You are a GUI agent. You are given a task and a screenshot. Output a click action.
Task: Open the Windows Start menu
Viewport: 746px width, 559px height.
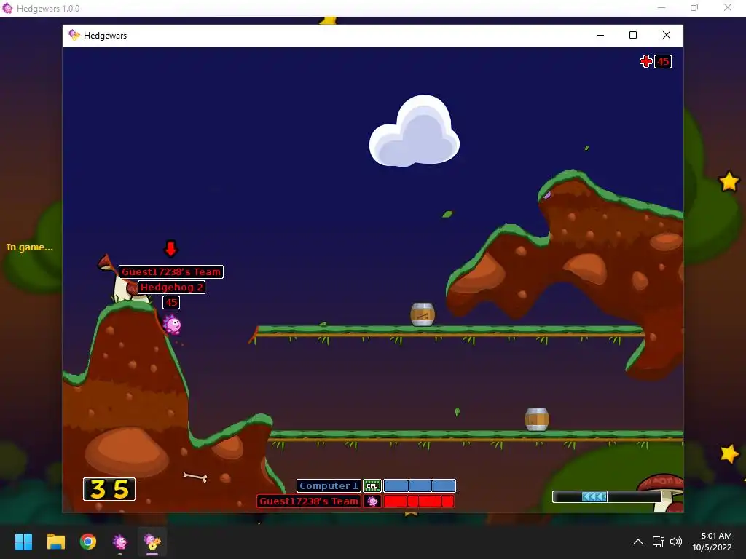tap(23, 542)
